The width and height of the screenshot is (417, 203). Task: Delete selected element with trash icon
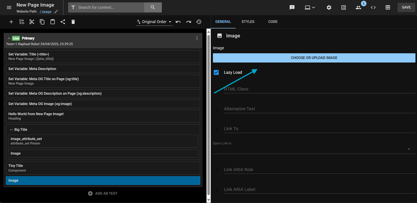pos(73,22)
